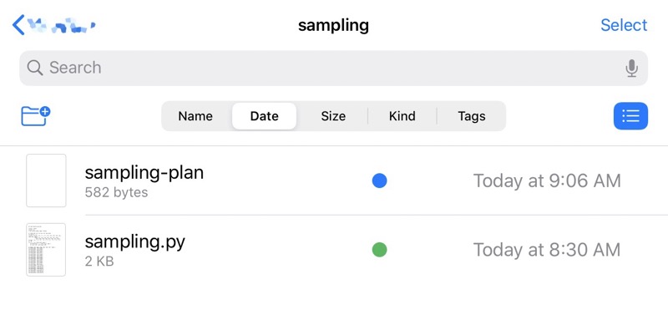
Task: Open the sampling-plan blank file thumbnail
Action: coord(46,180)
